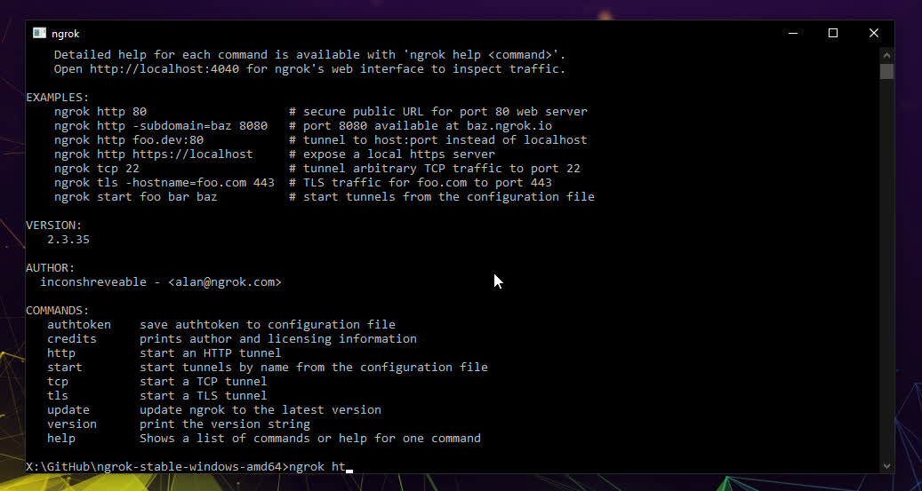The width and height of the screenshot is (922, 491).
Task: Click the text 'baz.ngrok.io'
Action: pos(509,126)
